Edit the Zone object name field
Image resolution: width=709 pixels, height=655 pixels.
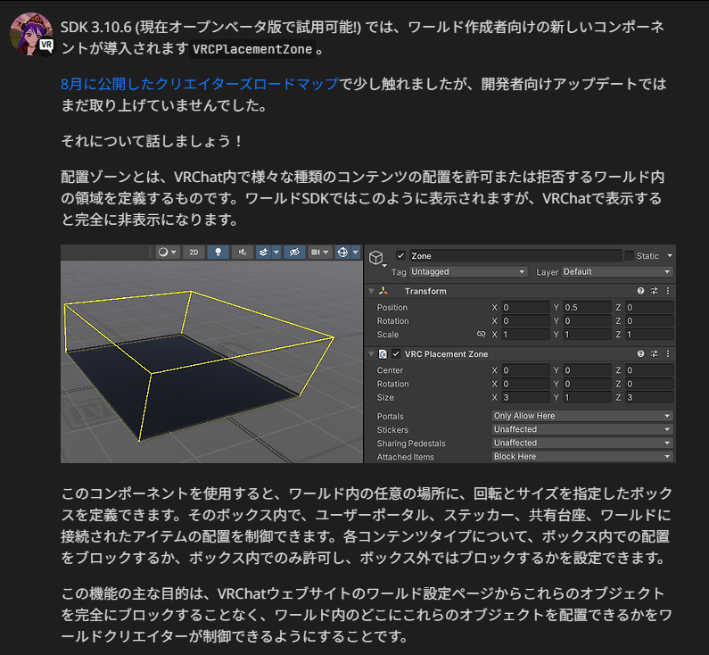(515, 255)
